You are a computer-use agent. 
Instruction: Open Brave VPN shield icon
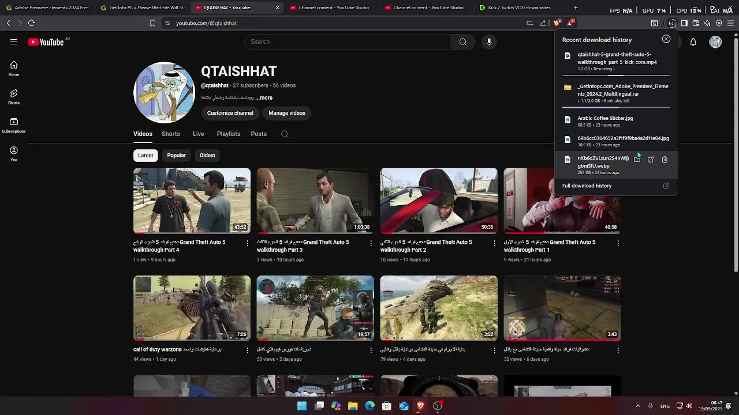(x=719, y=23)
